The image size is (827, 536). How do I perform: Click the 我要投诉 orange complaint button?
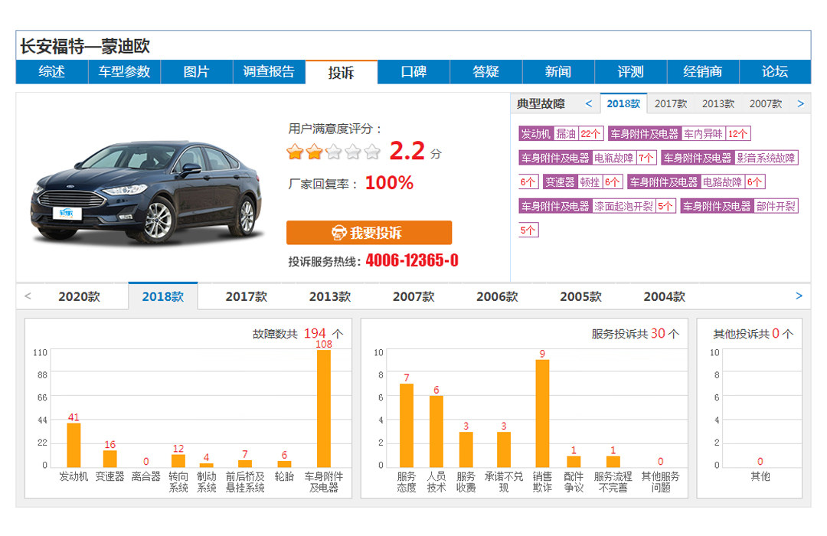click(x=368, y=233)
